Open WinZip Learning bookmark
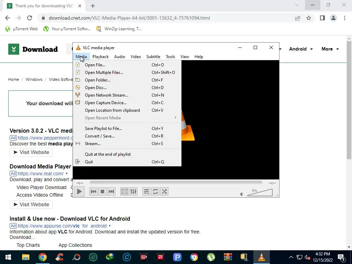 point(119,29)
